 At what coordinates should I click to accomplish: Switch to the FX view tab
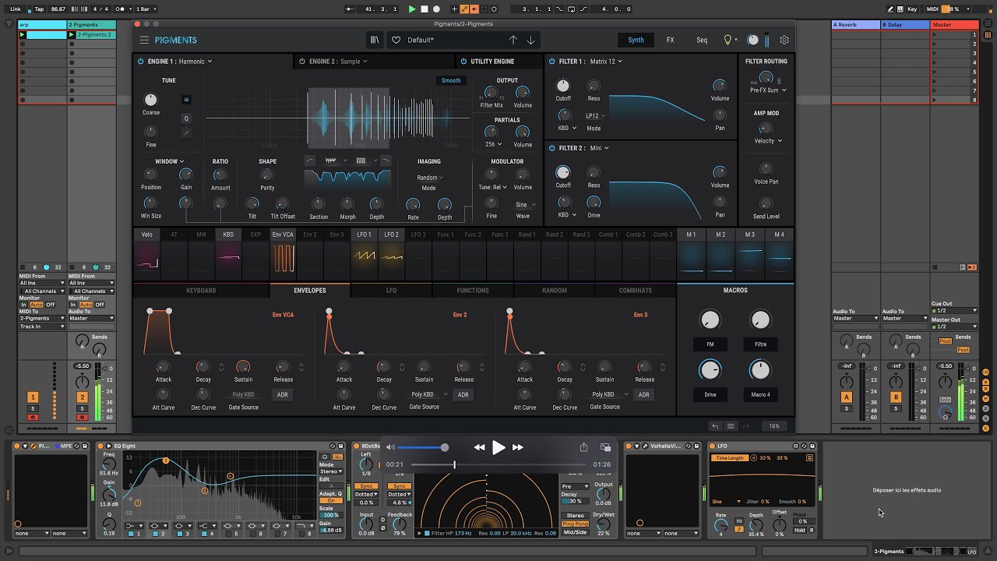tap(670, 40)
